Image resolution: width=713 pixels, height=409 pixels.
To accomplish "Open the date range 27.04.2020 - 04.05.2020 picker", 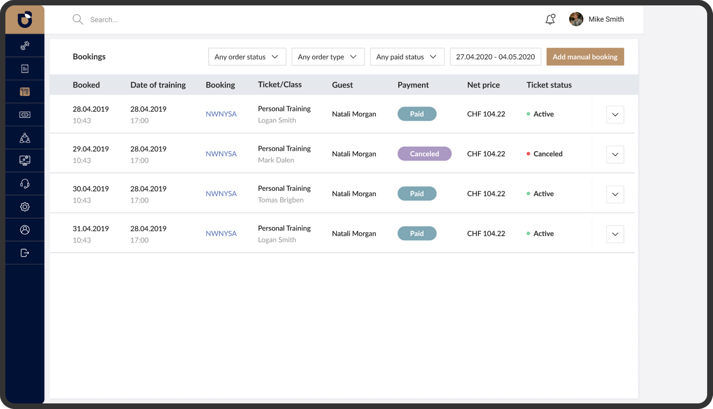I will point(495,57).
